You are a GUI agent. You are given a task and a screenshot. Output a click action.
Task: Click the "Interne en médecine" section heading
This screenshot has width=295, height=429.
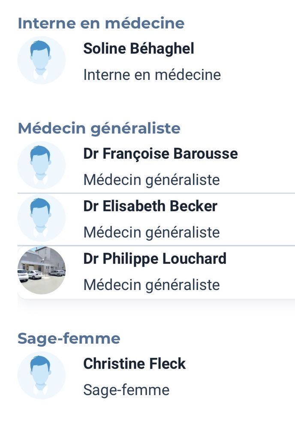(x=101, y=23)
